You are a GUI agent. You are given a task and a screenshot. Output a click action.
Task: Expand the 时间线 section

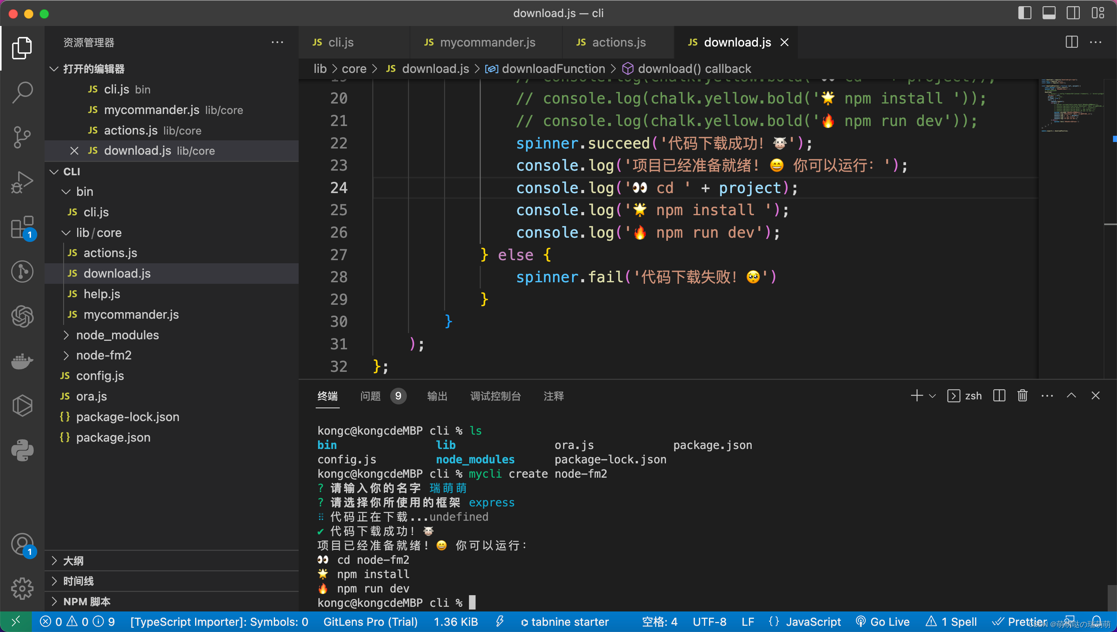pos(171,581)
